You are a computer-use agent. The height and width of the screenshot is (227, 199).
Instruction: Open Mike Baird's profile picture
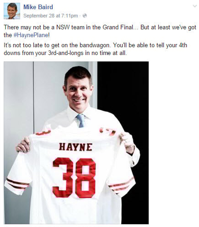pyautogui.click(x=12, y=11)
